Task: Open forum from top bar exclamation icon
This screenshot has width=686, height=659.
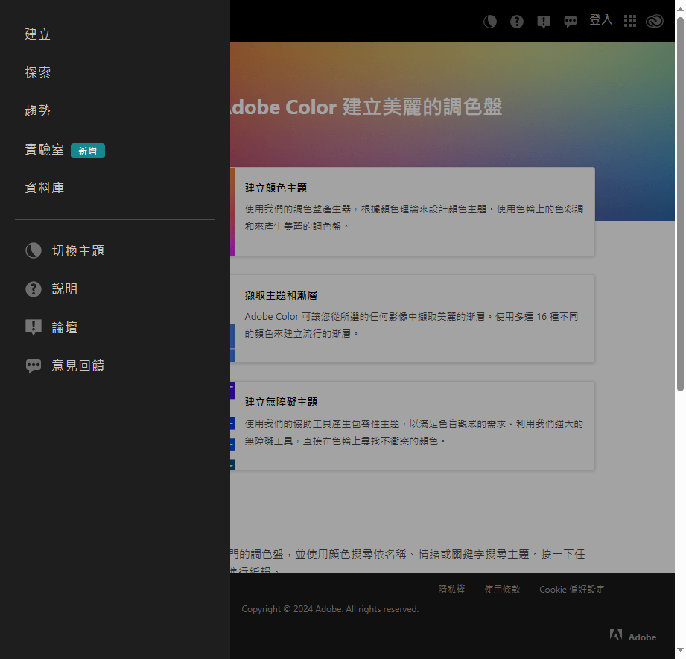Action: point(544,22)
